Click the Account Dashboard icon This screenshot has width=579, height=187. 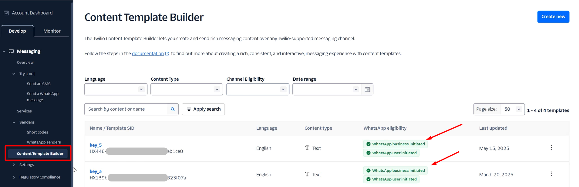pyautogui.click(x=6, y=13)
